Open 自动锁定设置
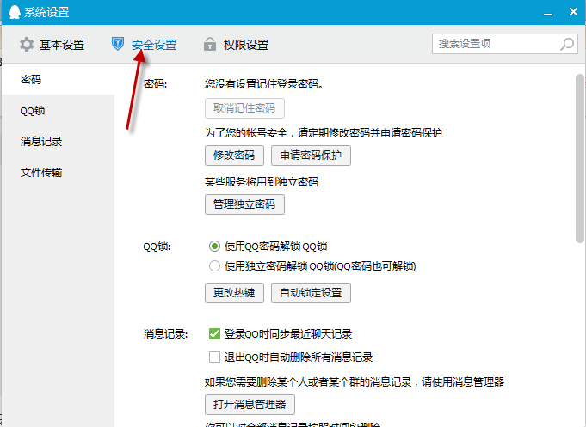 pyautogui.click(x=311, y=293)
